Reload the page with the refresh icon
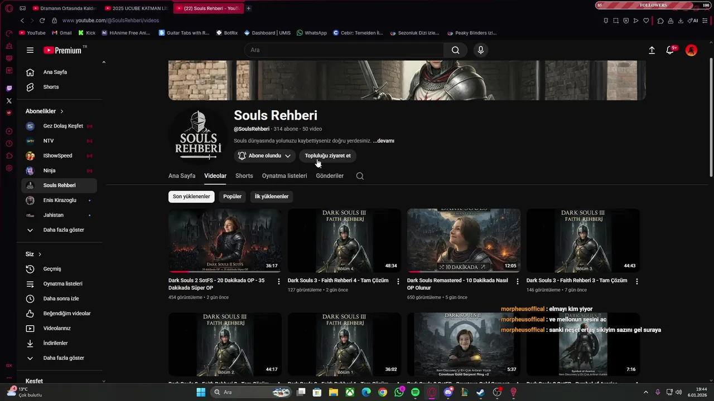Viewport: 714px width, 401px height. (42, 21)
